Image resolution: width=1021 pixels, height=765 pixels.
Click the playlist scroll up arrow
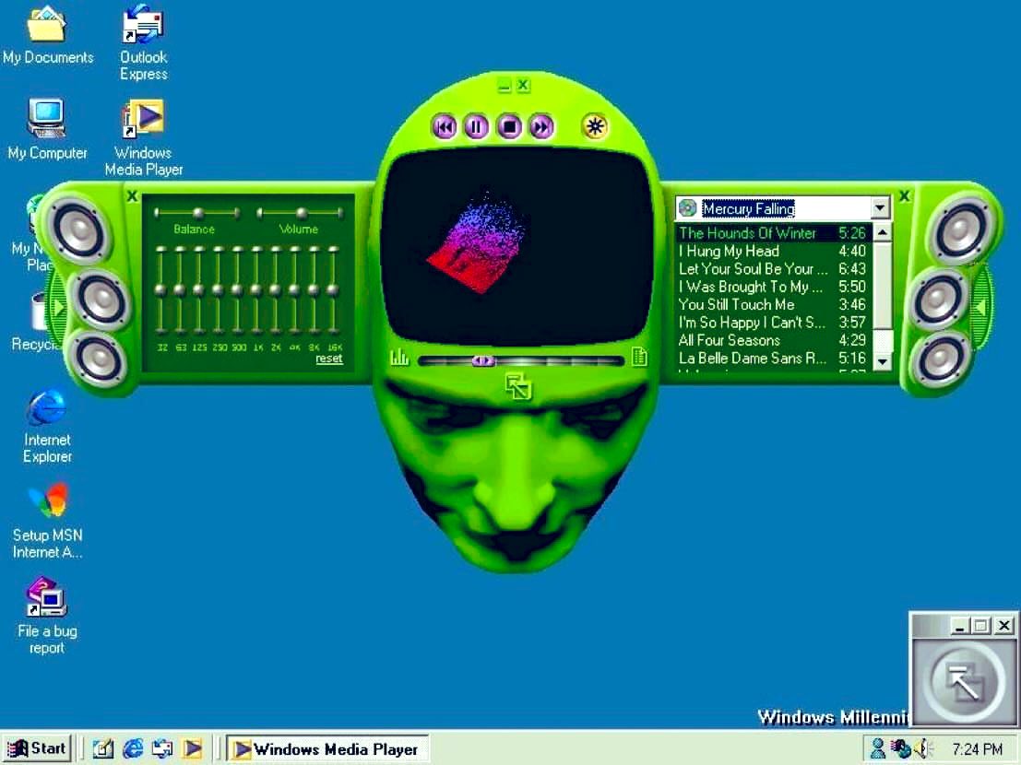pyautogui.click(x=882, y=233)
